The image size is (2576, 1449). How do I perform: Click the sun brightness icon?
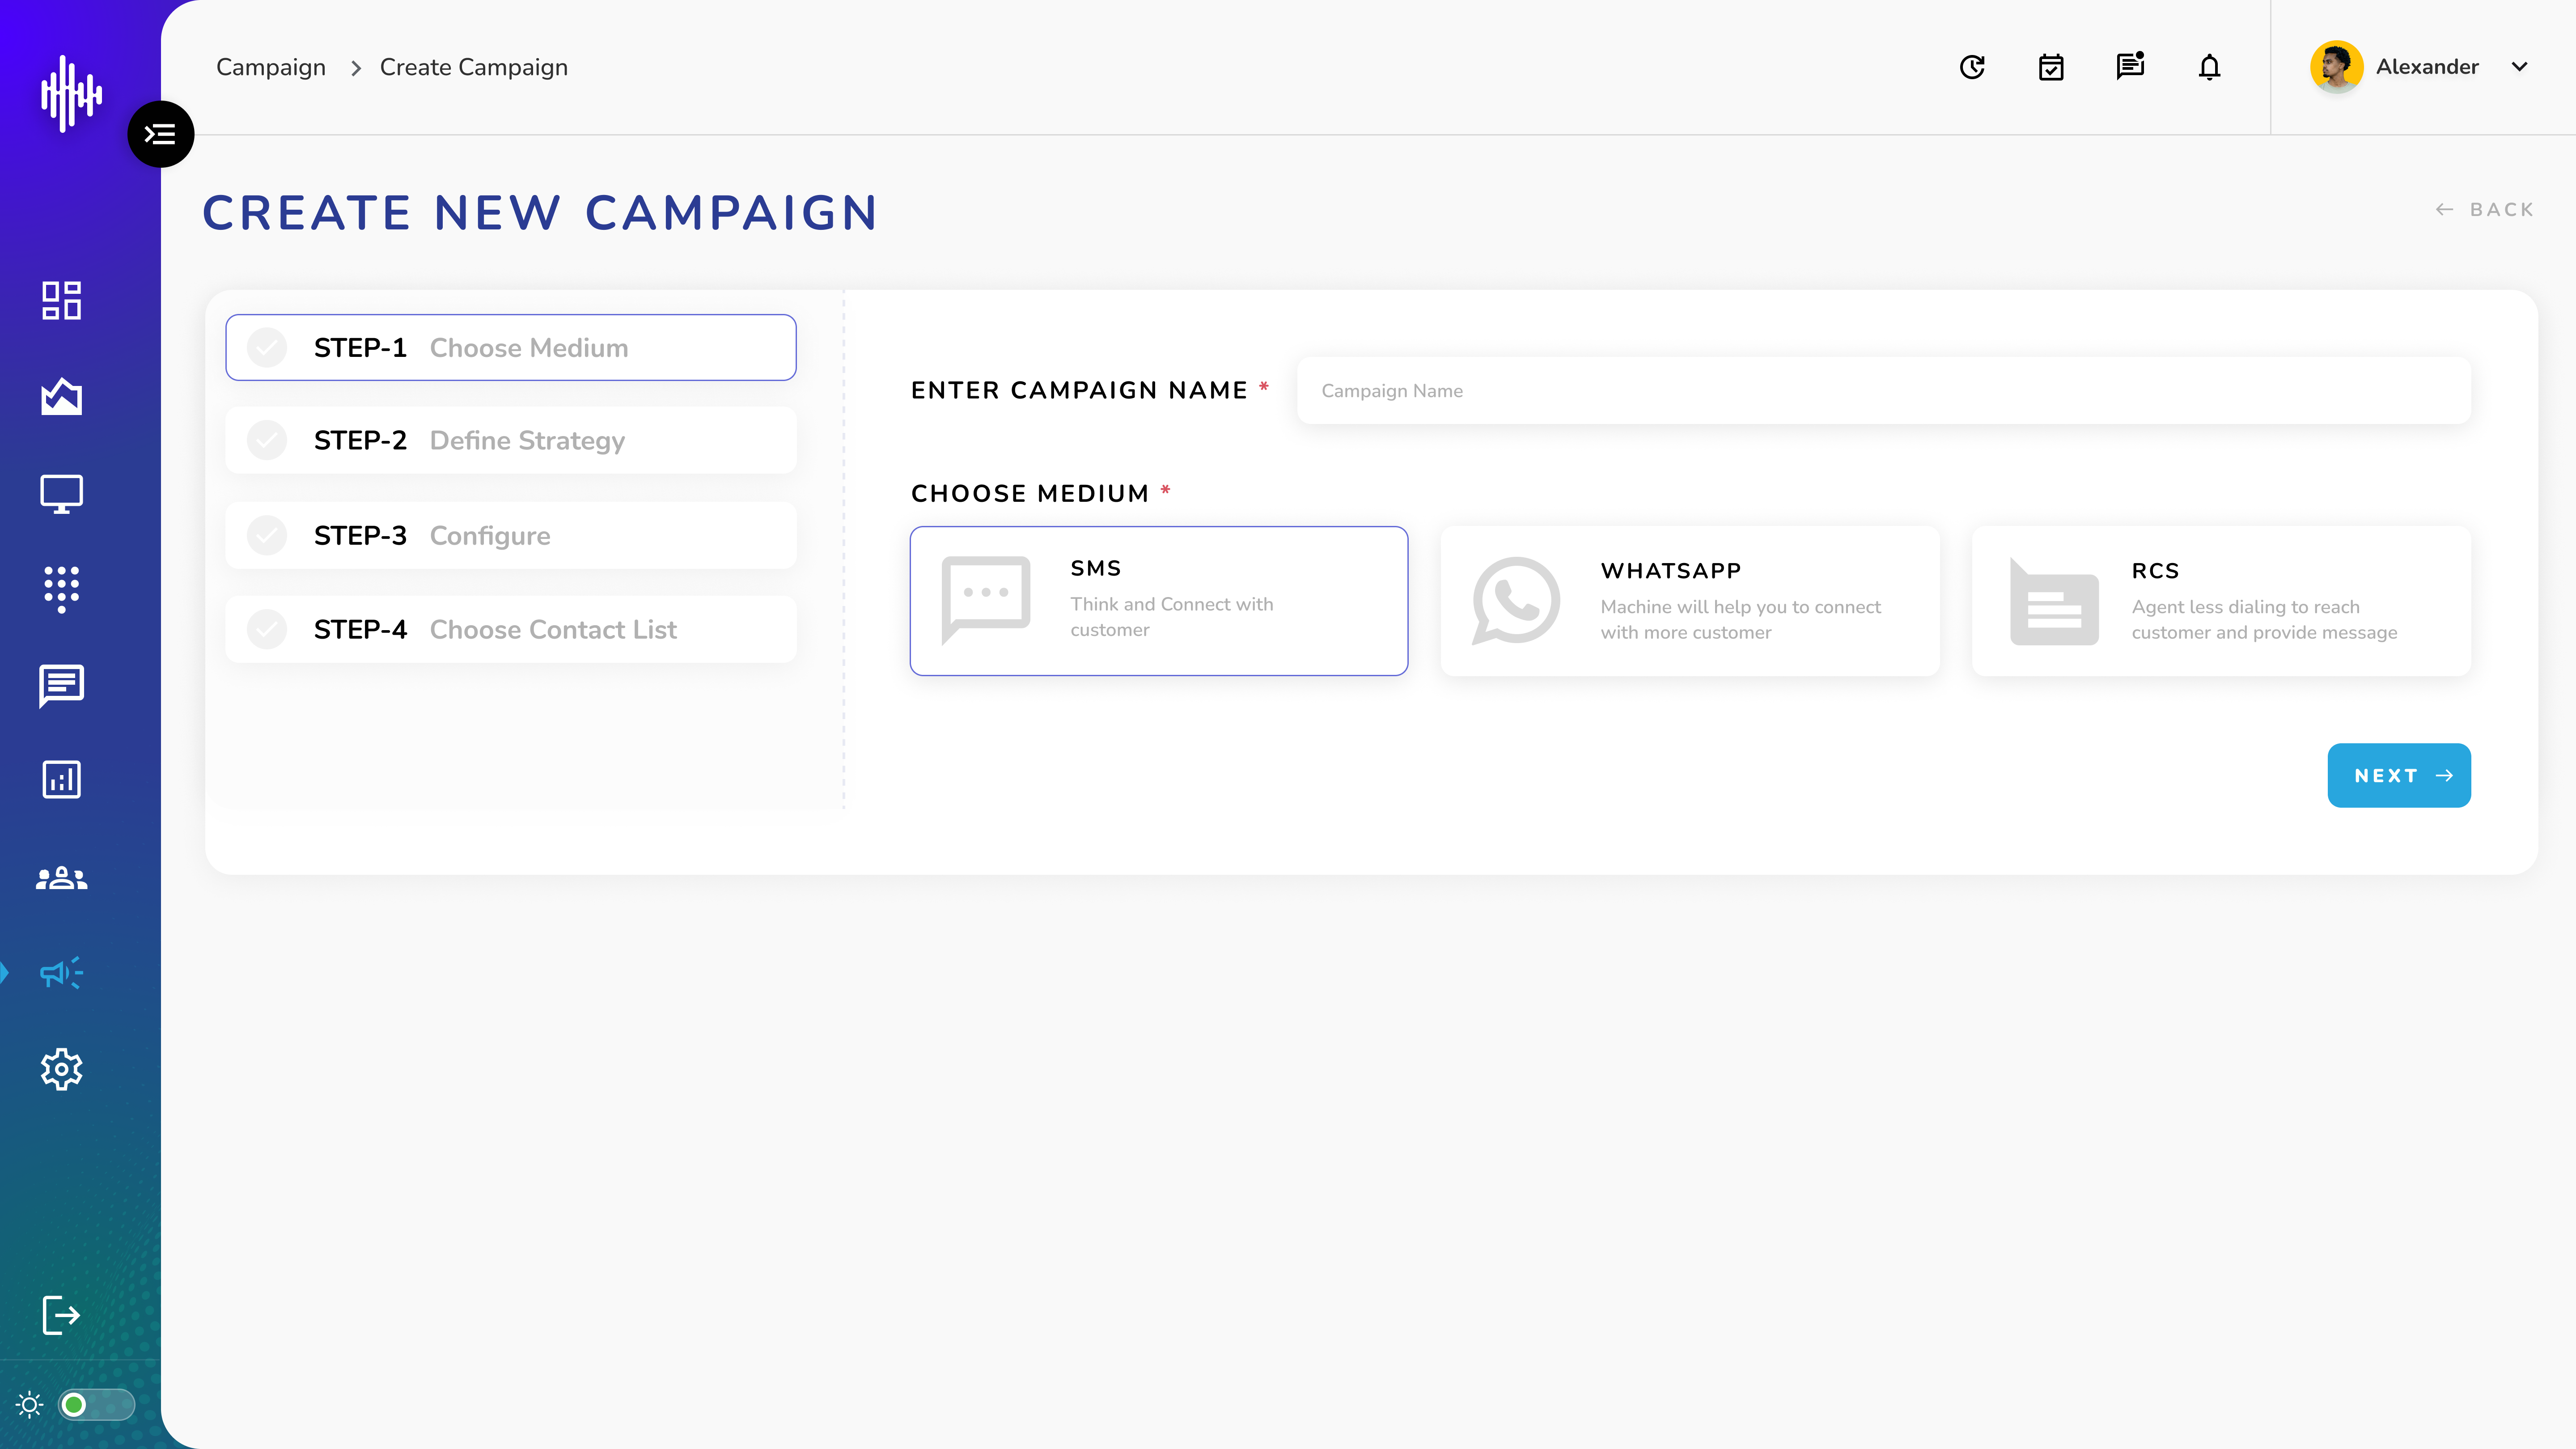30,1405
